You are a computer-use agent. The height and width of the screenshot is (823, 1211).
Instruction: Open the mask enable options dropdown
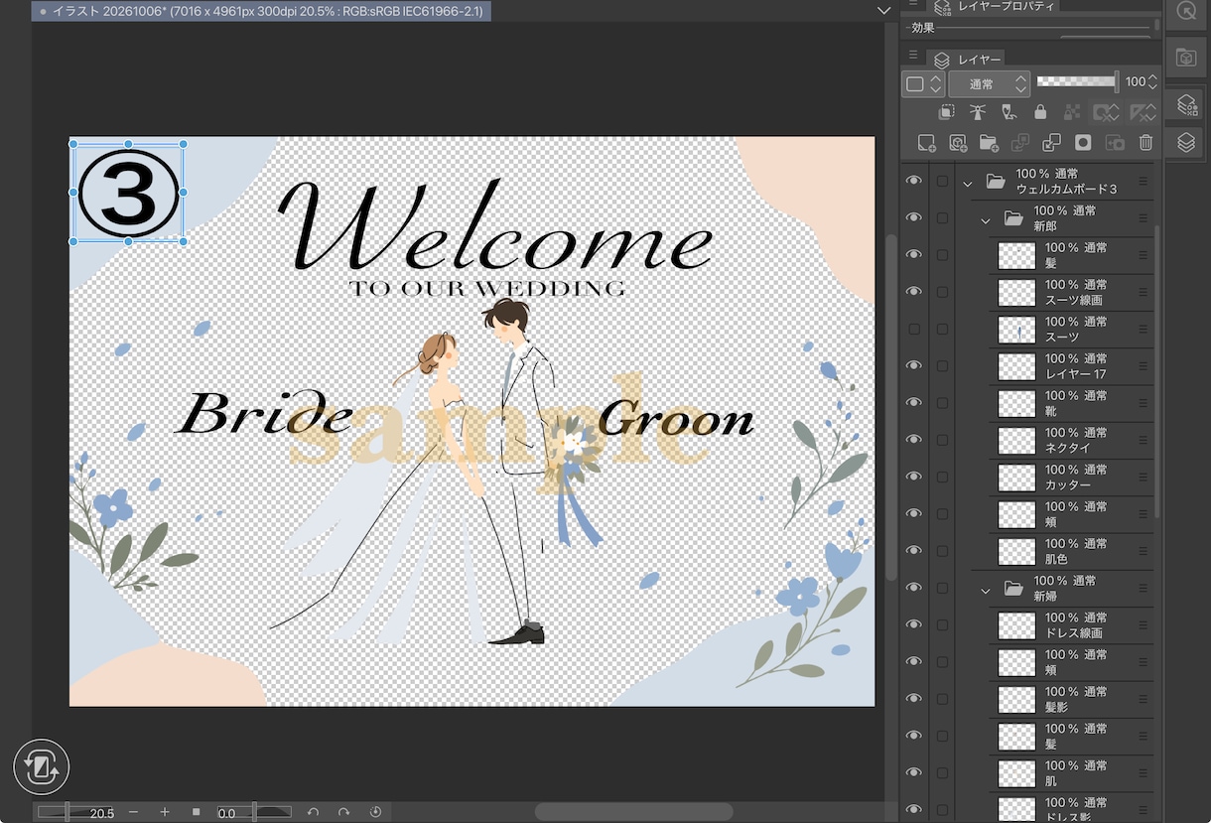[x=1105, y=112]
